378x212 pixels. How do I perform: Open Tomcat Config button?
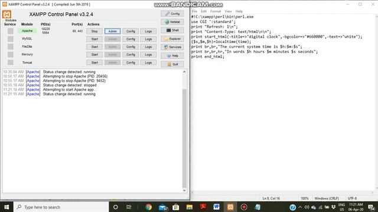131,62
